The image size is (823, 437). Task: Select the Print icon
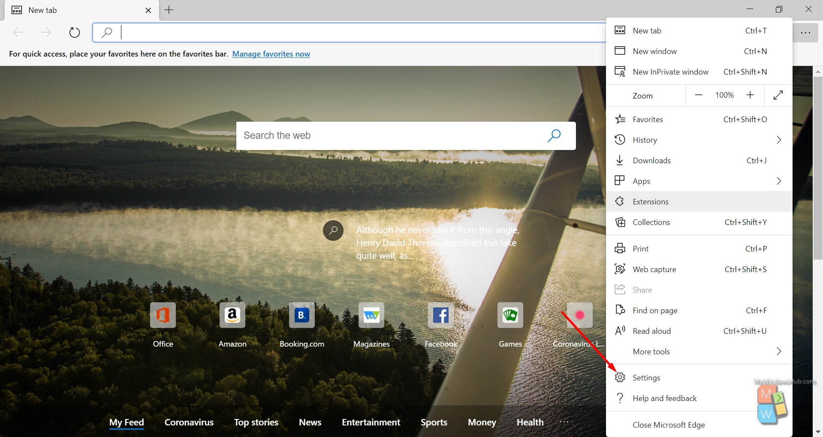(620, 248)
